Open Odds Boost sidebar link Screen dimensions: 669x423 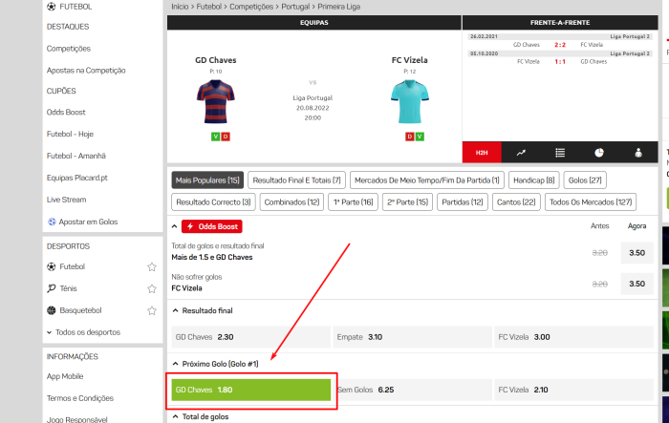[66, 112]
